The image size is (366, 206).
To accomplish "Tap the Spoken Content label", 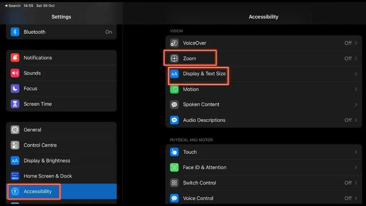I will [201, 104].
